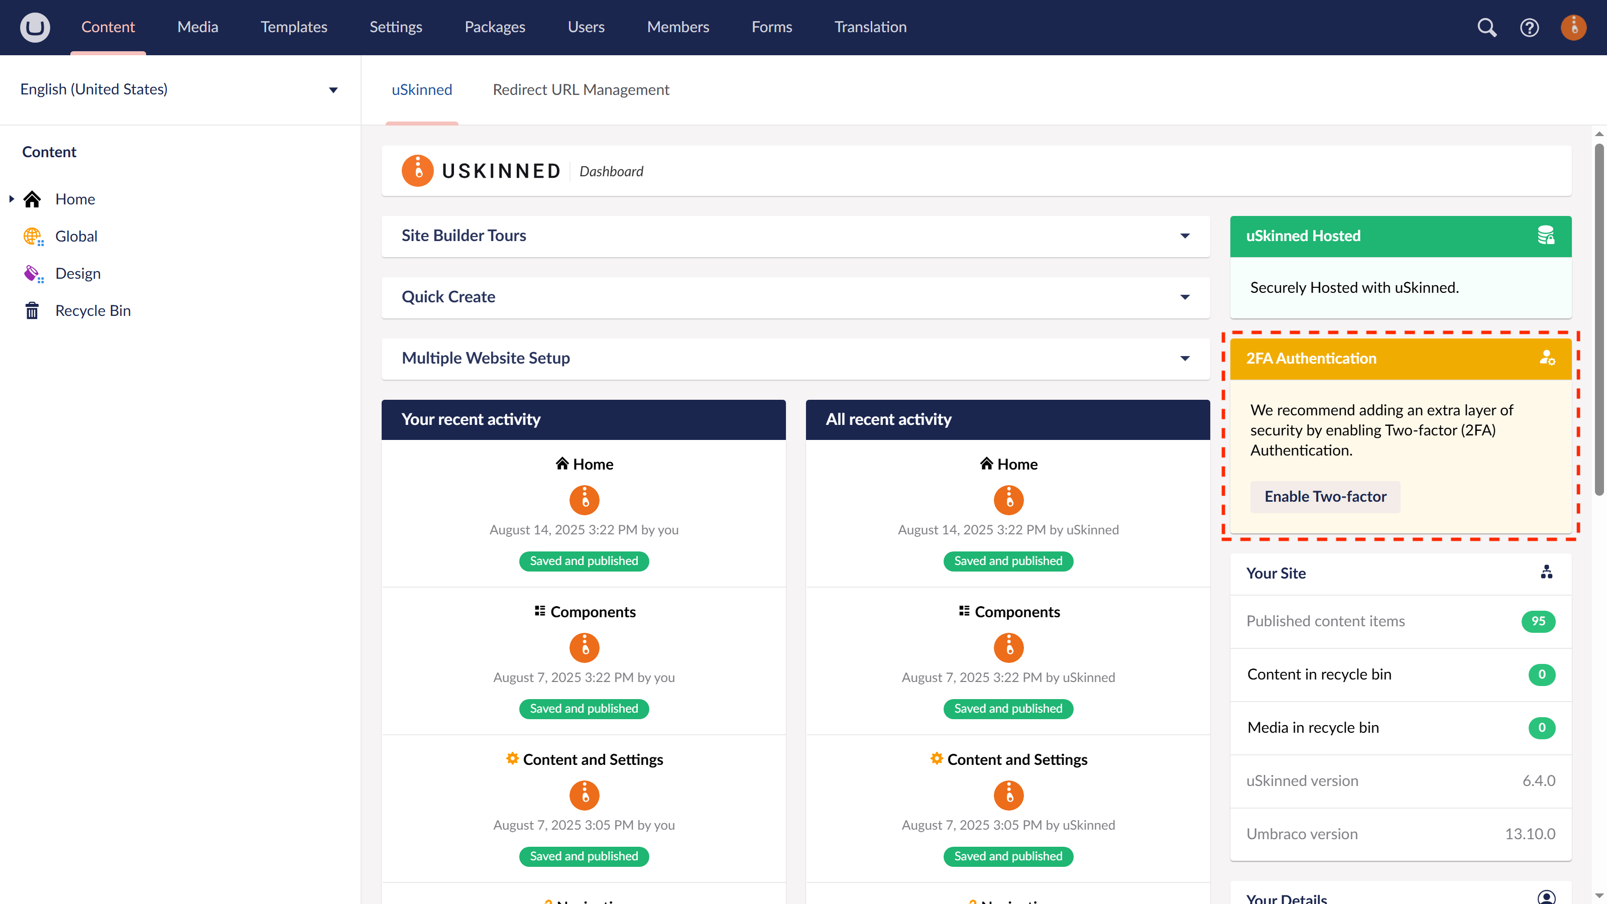Select the Global globe icon
The height and width of the screenshot is (904, 1607).
pyautogui.click(x=33, y=236)
